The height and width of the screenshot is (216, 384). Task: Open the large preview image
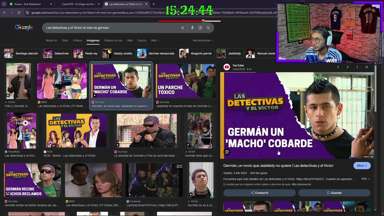point(297,115)
